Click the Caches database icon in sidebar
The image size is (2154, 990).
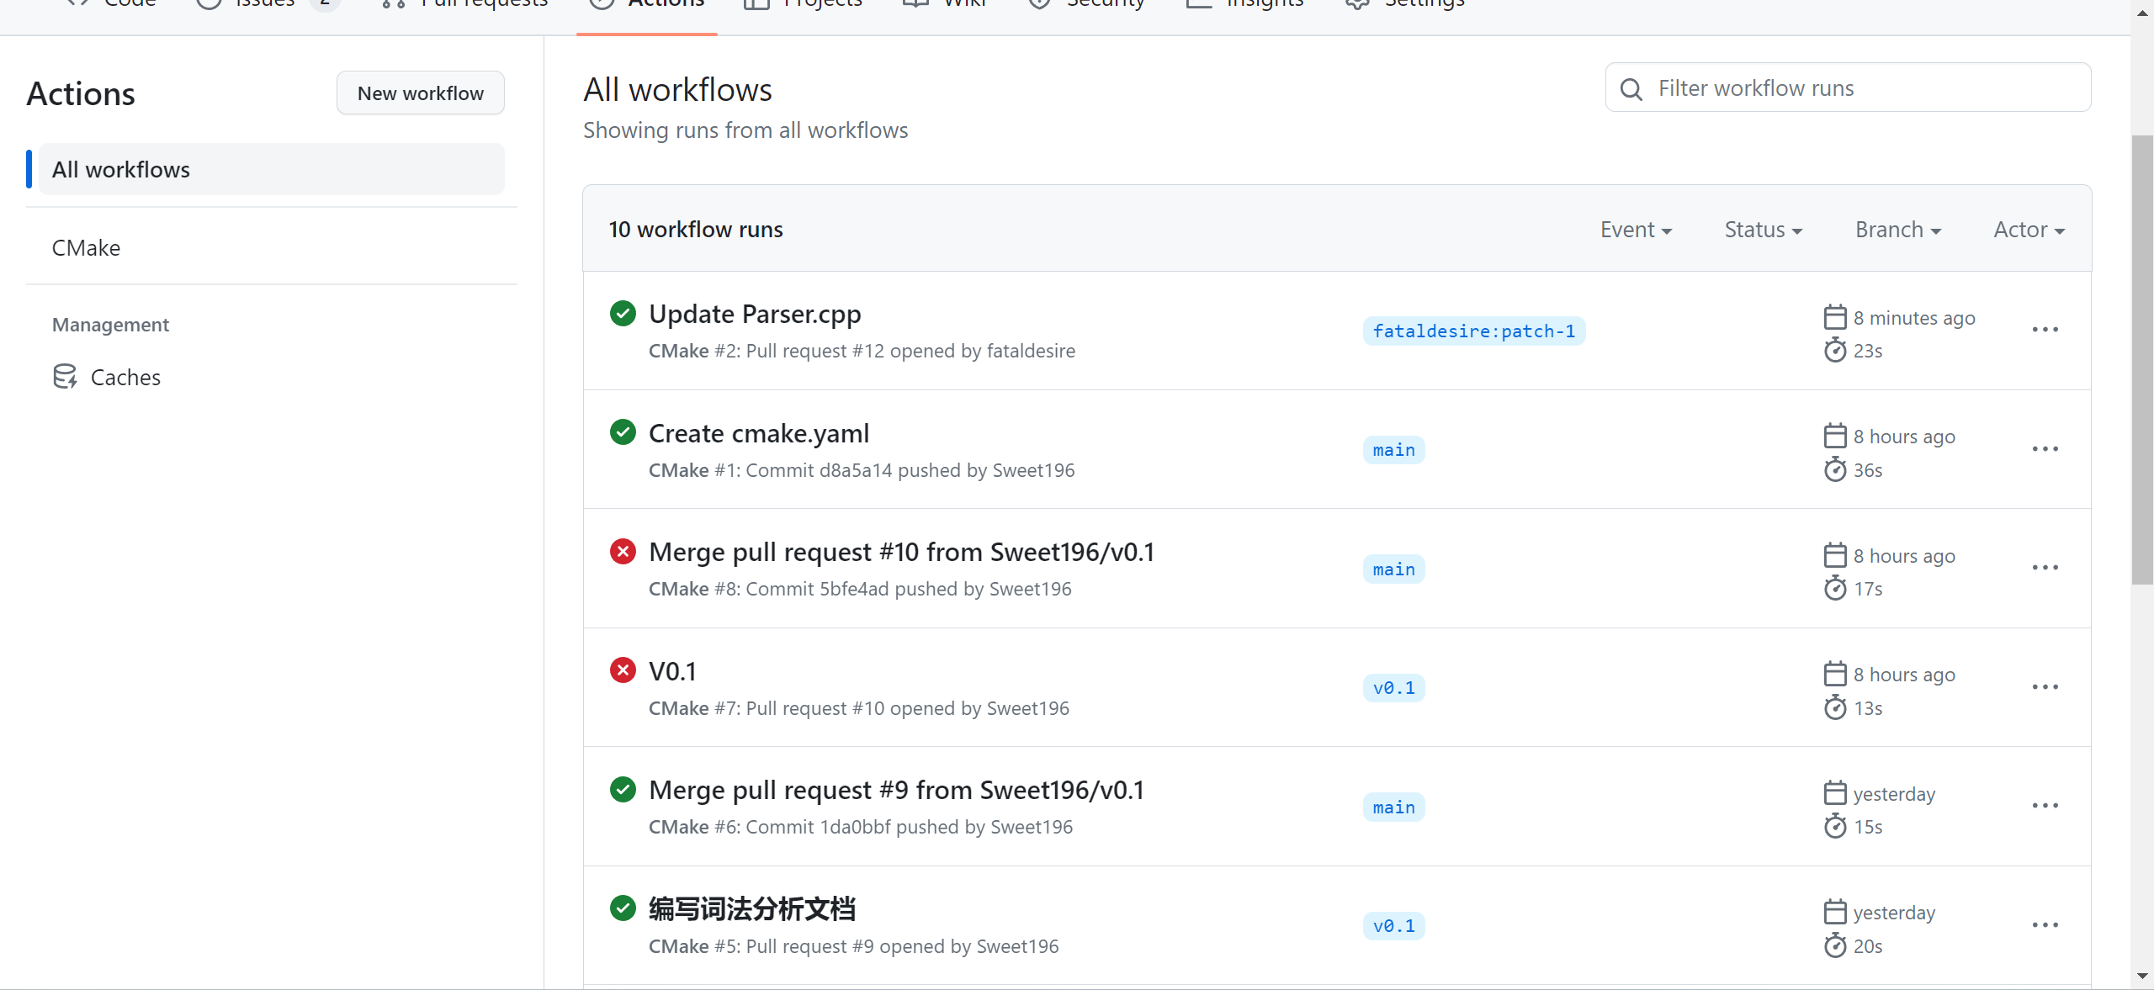(65, 377)
